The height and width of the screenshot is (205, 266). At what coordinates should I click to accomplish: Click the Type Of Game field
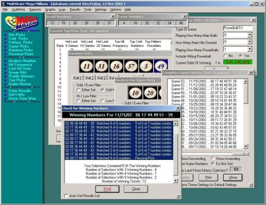point(238,28)
